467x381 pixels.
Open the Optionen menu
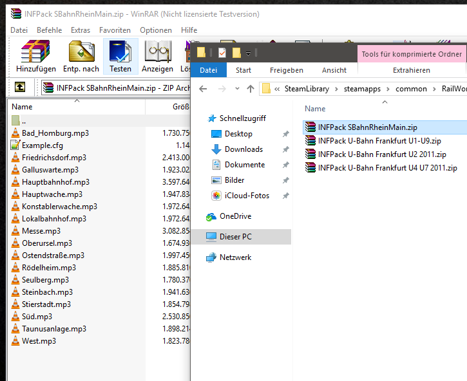(156, 30)
